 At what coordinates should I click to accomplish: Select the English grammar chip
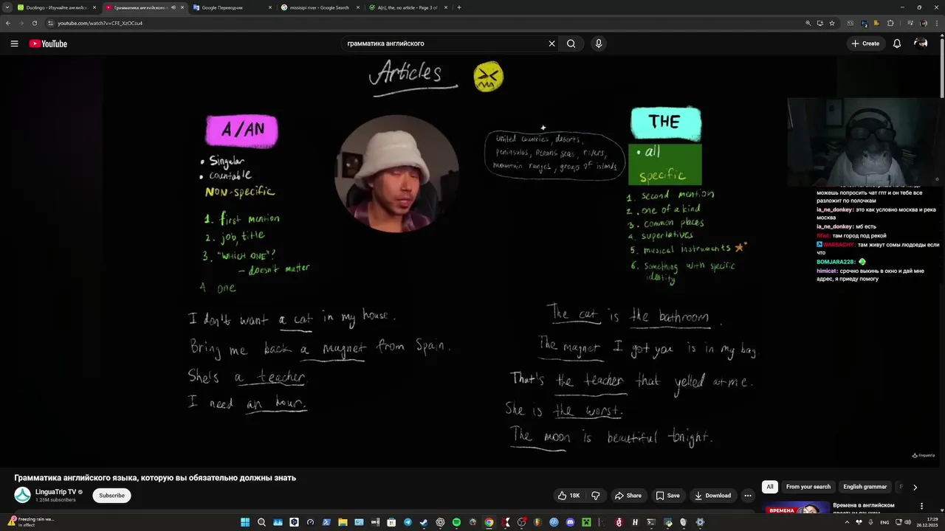click(865, 487)
